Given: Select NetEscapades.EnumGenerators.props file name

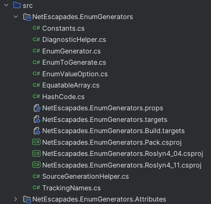Looking at the screenshot, I should [x=103, y=108].
